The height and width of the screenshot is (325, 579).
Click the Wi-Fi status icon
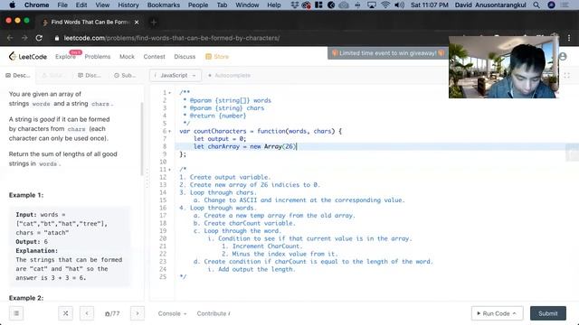pyautogui.click(x=385, y=5)
